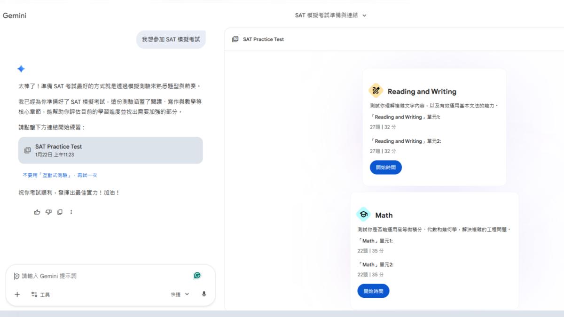Copy the response with the copy icon
564x317 pixels.
(x=60, y=212)
